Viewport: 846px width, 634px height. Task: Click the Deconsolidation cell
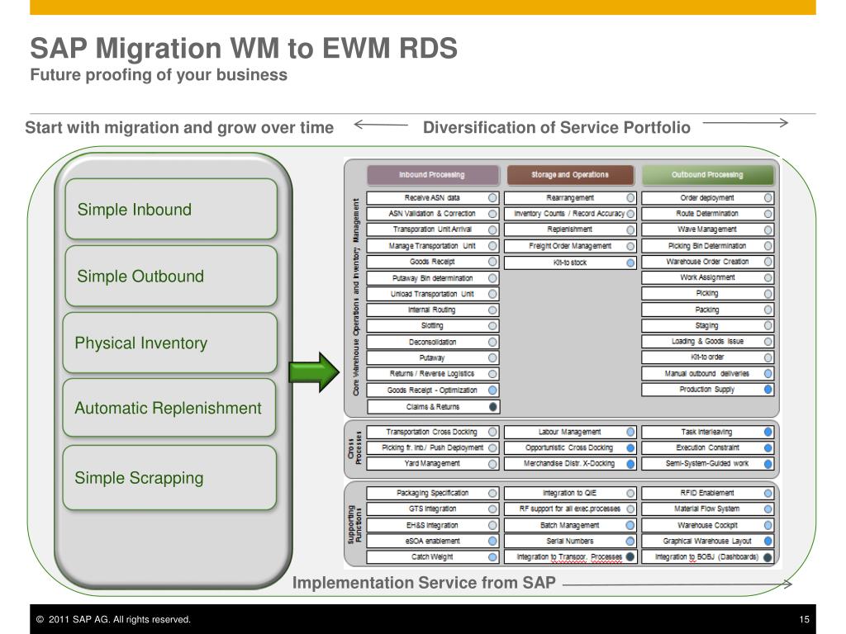pyautogui.click(x=433, y=342)
